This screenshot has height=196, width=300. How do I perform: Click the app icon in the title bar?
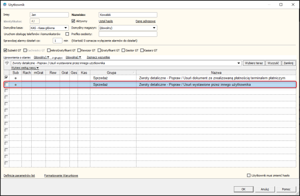pyautogui.click(x=5, y=4)
